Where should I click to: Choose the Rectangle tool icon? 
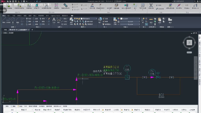click(22, 19)
